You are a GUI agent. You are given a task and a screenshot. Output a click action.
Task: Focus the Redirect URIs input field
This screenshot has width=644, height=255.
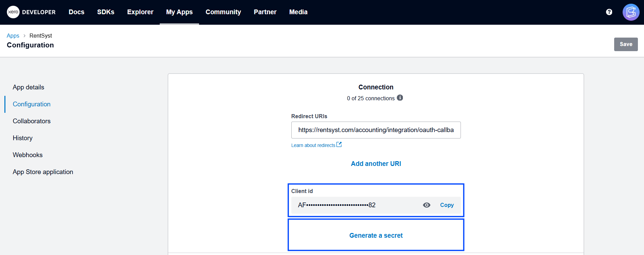click(376, 130)
